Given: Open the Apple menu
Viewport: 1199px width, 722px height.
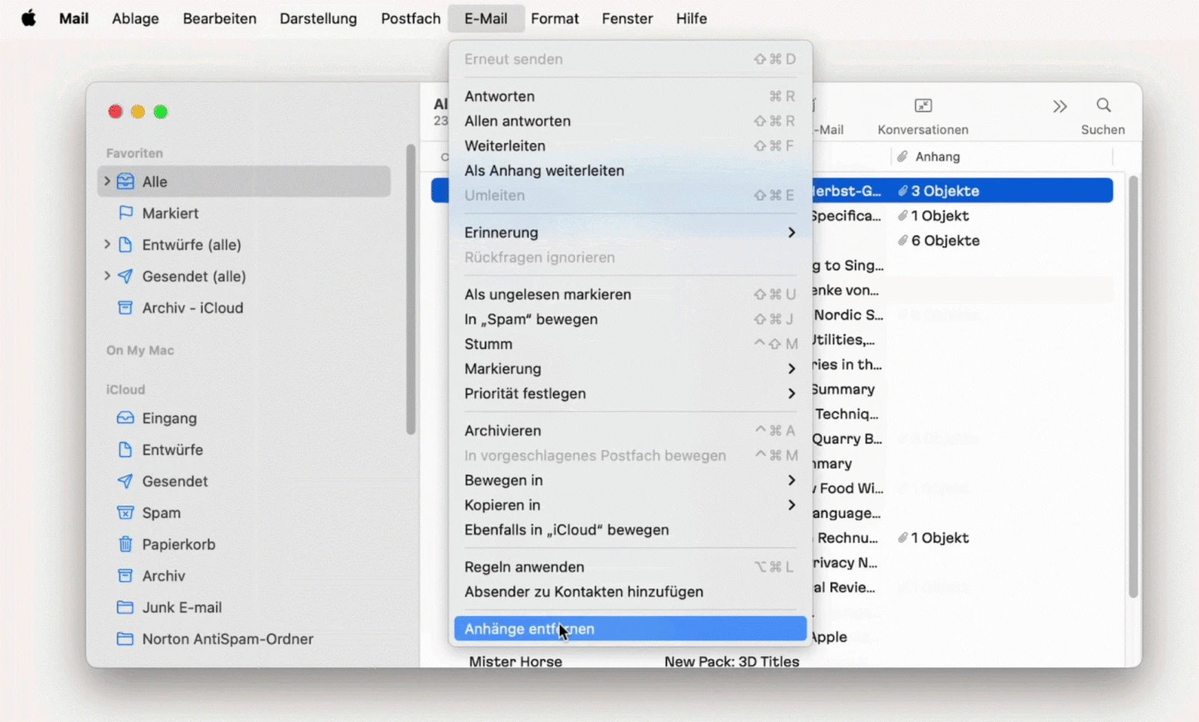Looking at the screenshot, I should point(28,18).
